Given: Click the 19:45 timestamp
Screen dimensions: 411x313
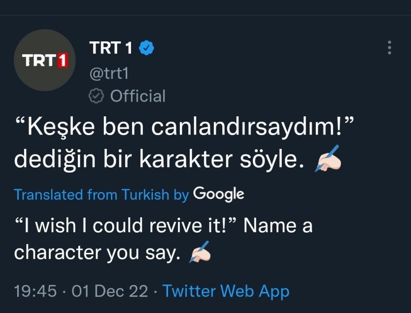Looking at the screenshot, I should pos(35,291).
